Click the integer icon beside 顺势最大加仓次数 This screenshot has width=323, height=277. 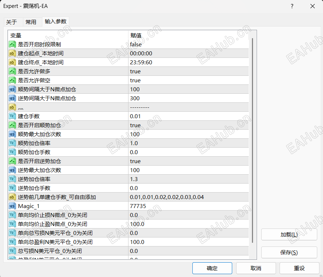pos(12,134)
